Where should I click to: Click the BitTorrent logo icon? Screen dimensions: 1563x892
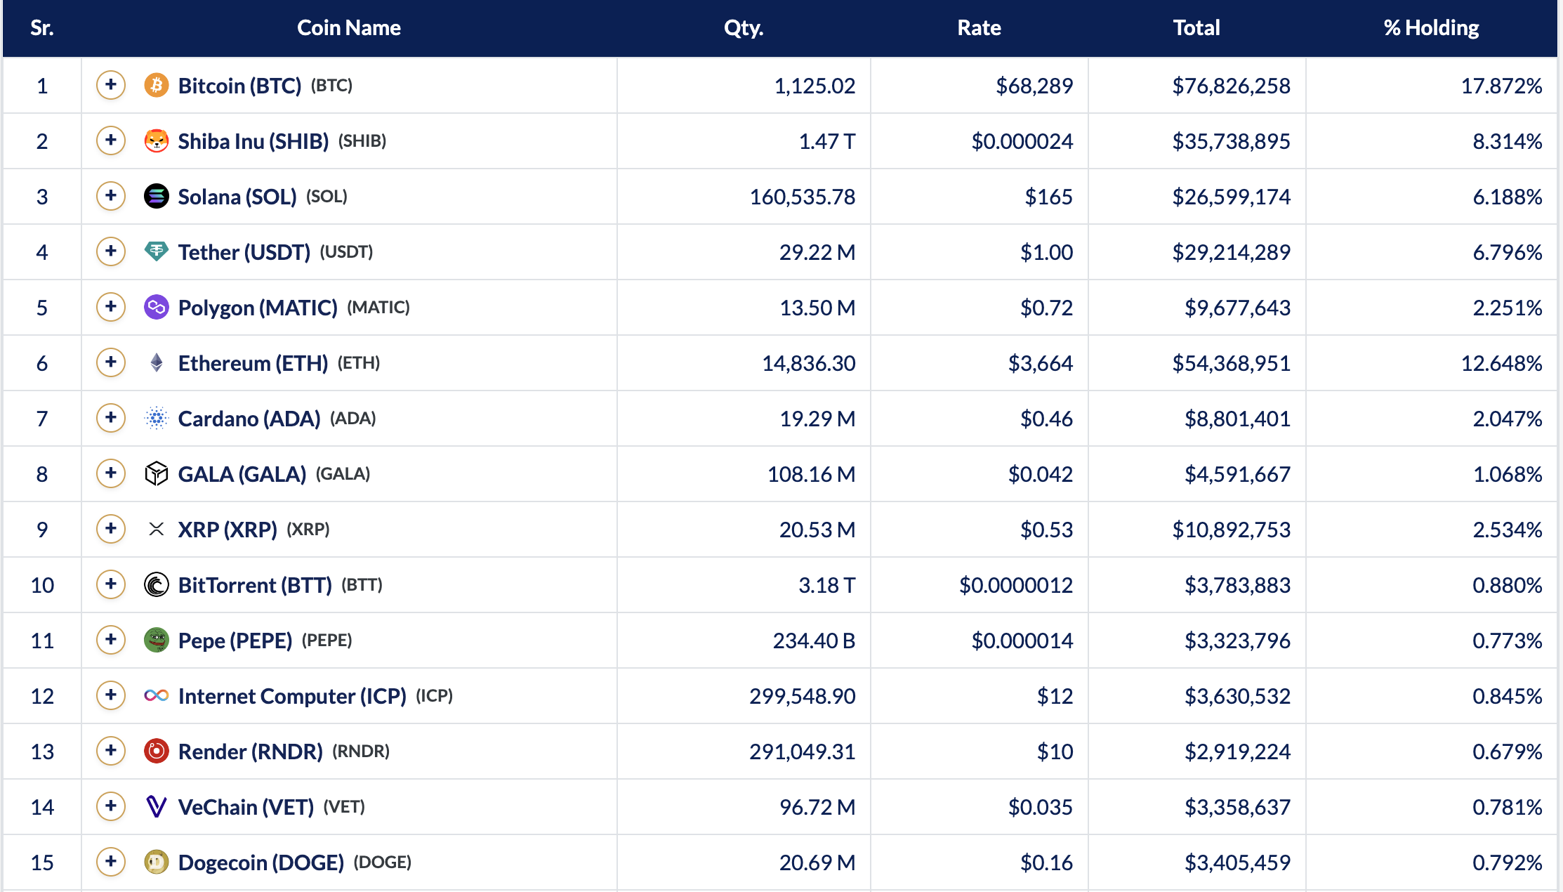157,584
